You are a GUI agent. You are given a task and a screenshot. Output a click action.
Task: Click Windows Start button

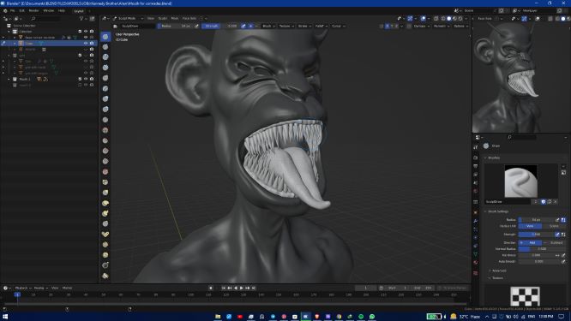point(5,317)
